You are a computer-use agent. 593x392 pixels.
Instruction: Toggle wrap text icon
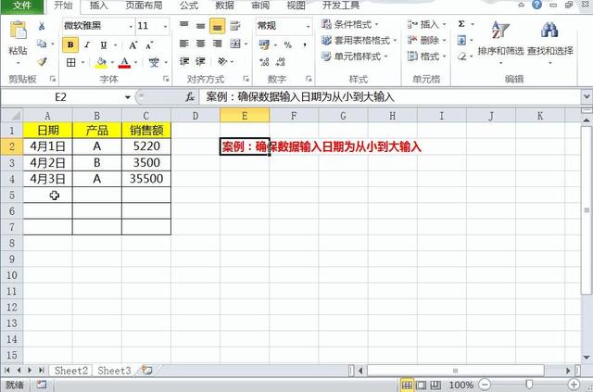tap(235, 26)
